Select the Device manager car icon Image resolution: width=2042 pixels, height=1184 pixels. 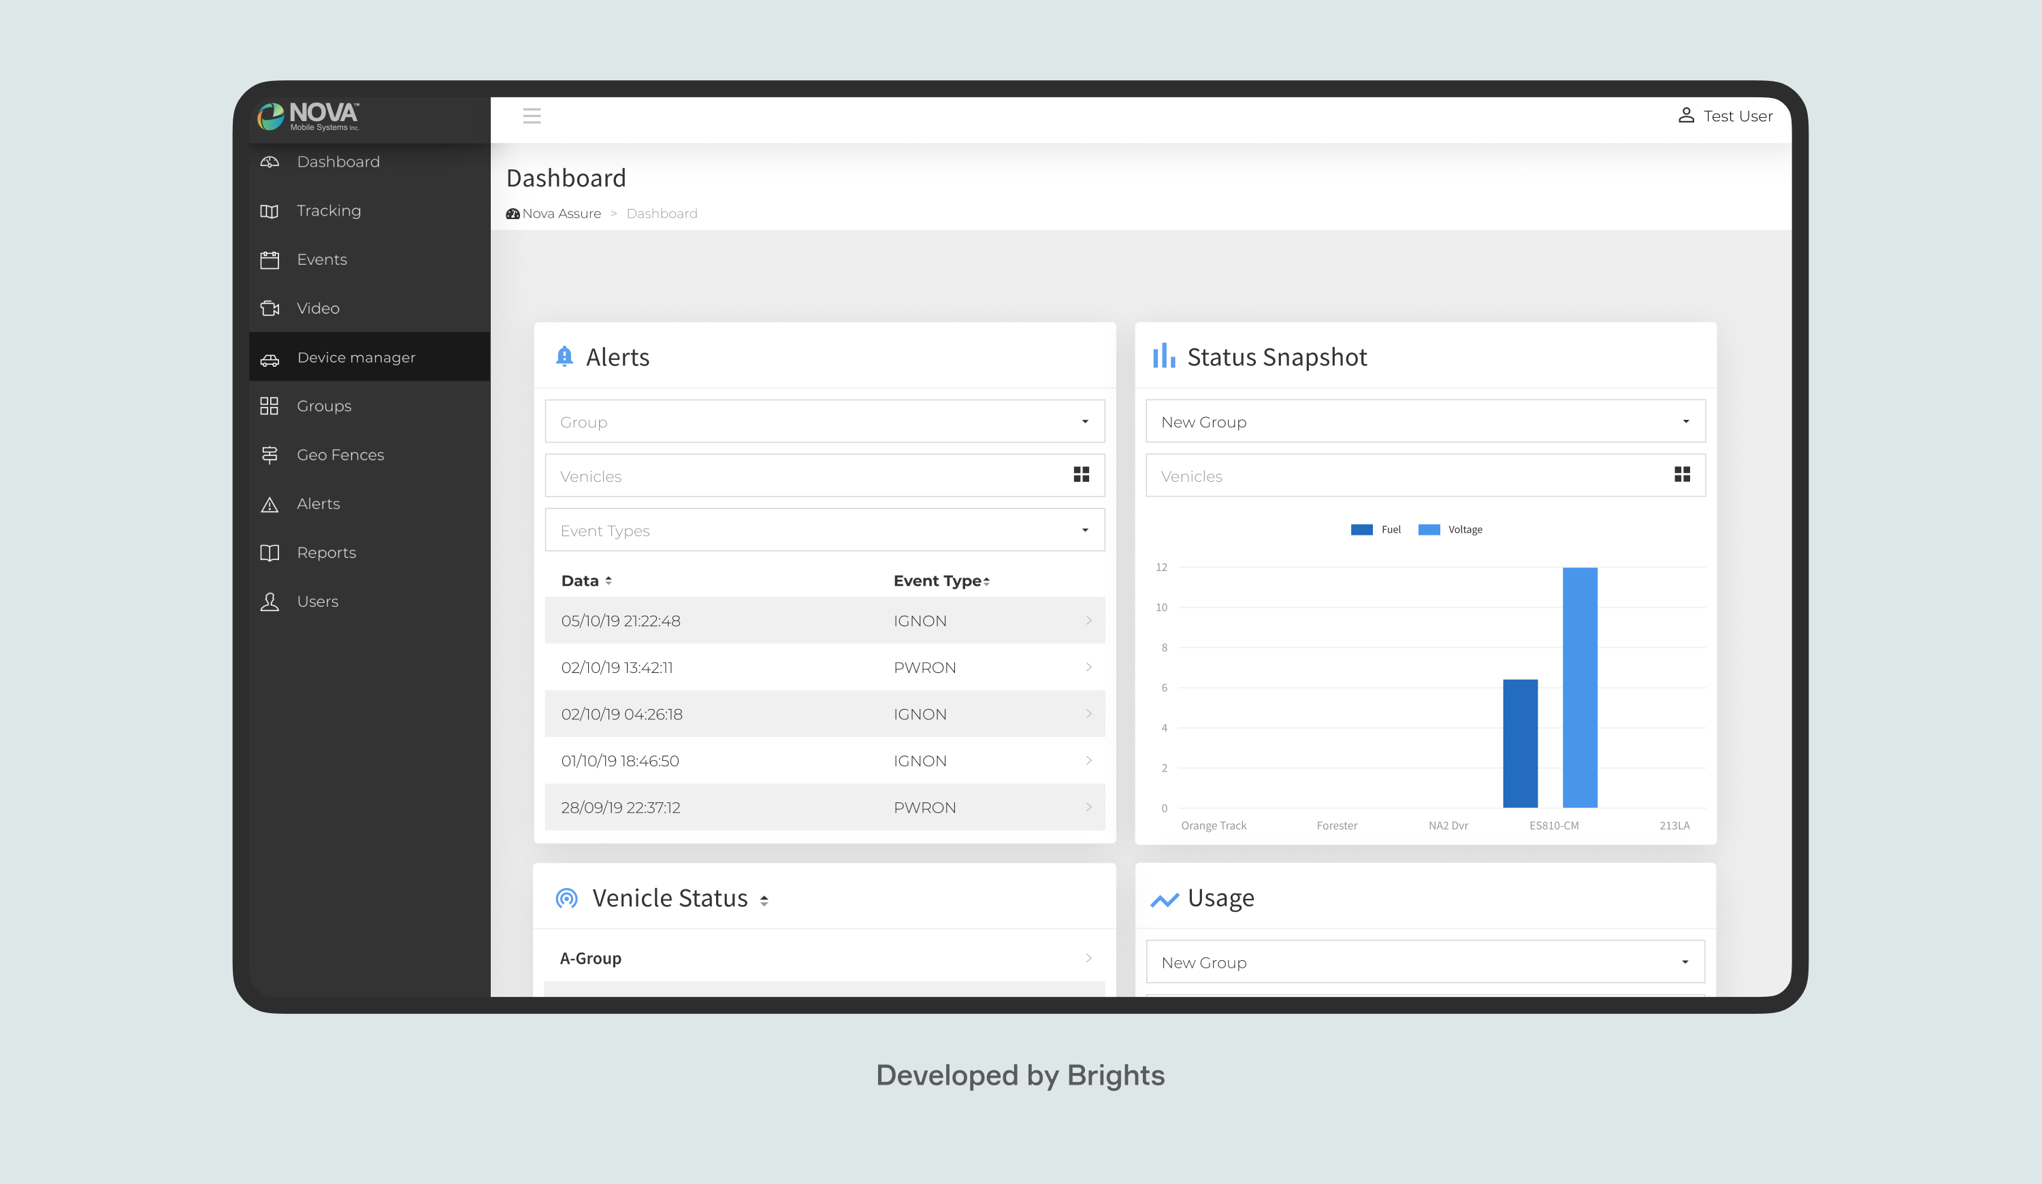click(270, 357)
